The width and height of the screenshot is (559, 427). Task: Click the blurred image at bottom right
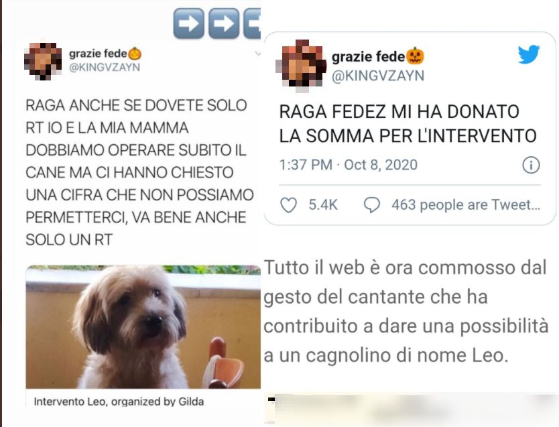coord(412,409)
